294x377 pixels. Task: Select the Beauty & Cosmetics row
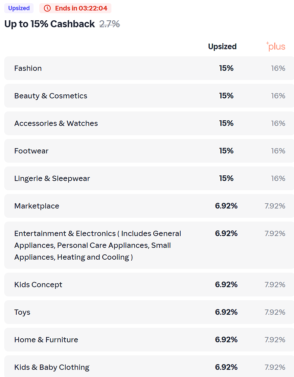pos(149,96)
